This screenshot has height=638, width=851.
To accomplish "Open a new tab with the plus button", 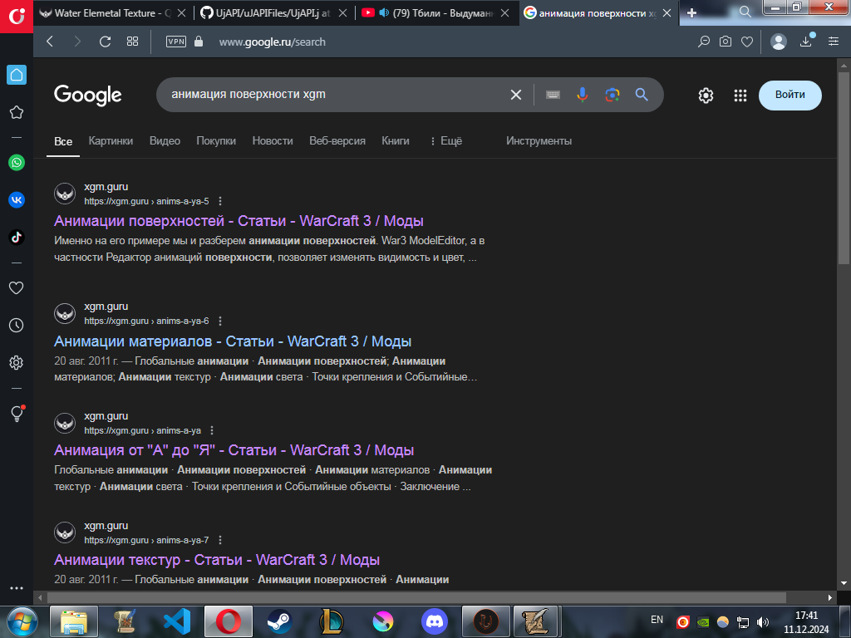I will click(x=691, y=13).
